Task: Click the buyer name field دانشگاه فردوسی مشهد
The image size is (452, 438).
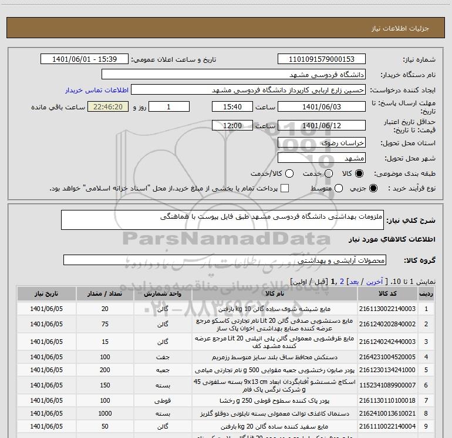Action: click(x=234, y=75)
